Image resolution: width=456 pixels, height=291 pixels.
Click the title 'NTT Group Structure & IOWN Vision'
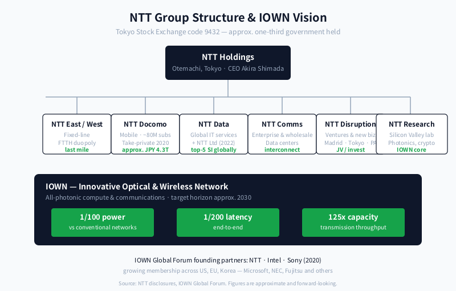click(228, 18)
